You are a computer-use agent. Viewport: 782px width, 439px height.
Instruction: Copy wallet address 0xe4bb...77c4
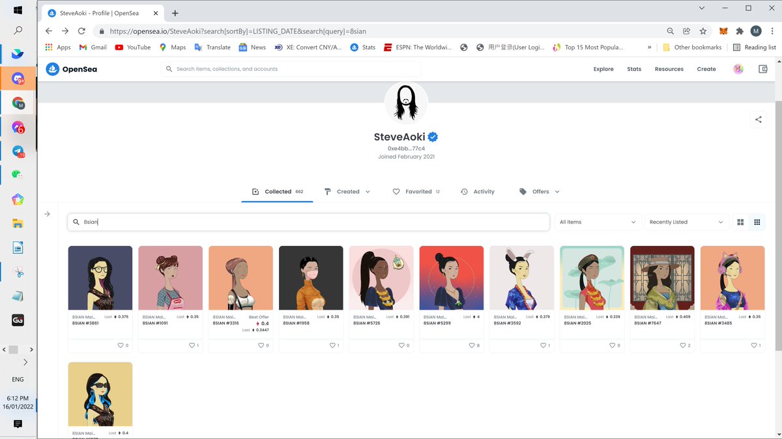406,148
